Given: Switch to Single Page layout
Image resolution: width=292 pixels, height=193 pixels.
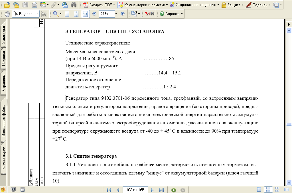Looking at the screenshot, I should (259, 190).
